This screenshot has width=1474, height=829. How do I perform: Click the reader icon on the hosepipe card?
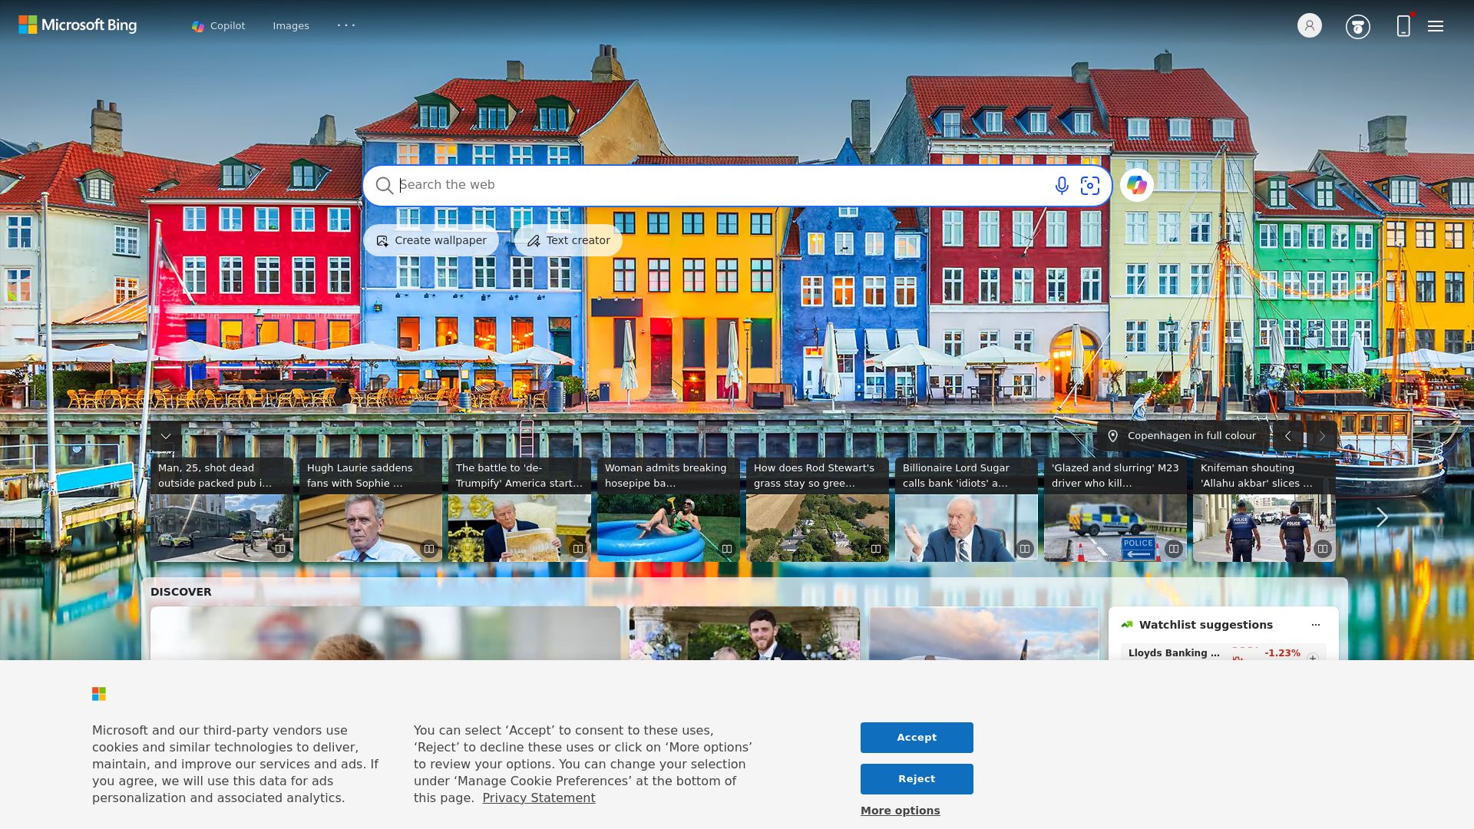pos(727,549)
